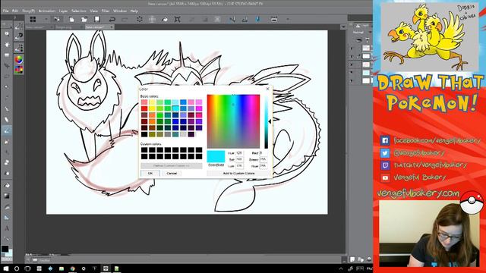Click the Redo arrow icon
This screenshot has width=486, height=273.
(x=125, y=19)
